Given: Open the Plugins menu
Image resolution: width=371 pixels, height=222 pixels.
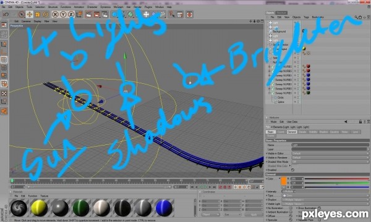Looking at the screenshot, I should pos(148,7).
